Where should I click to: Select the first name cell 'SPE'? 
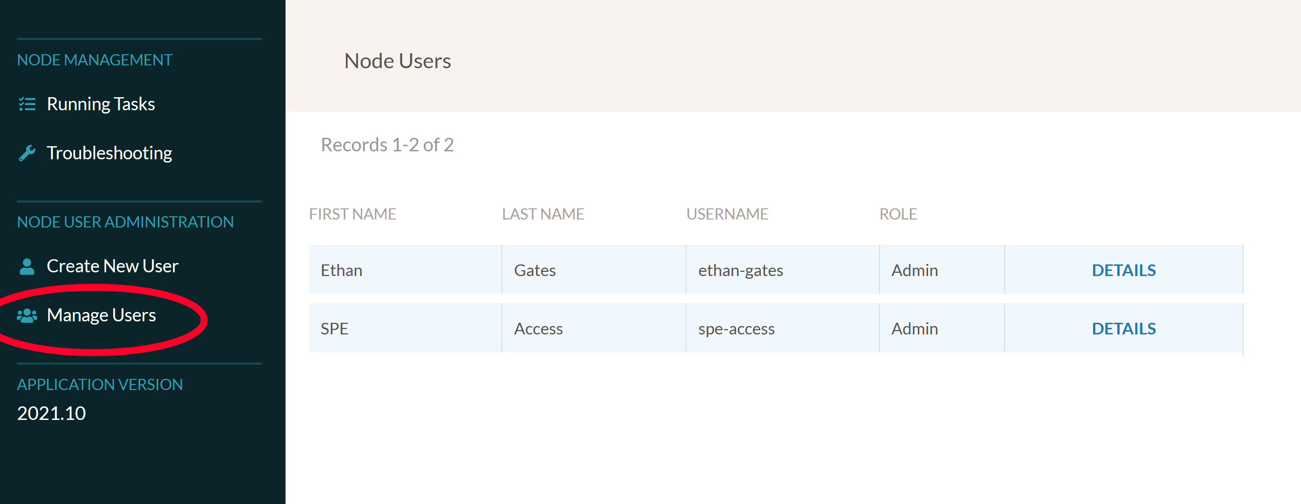405,328
